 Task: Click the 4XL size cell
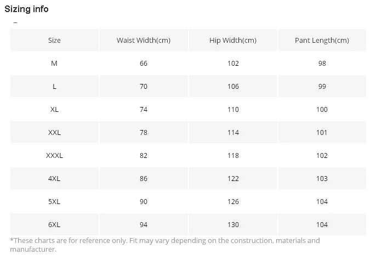coord(54,178)
